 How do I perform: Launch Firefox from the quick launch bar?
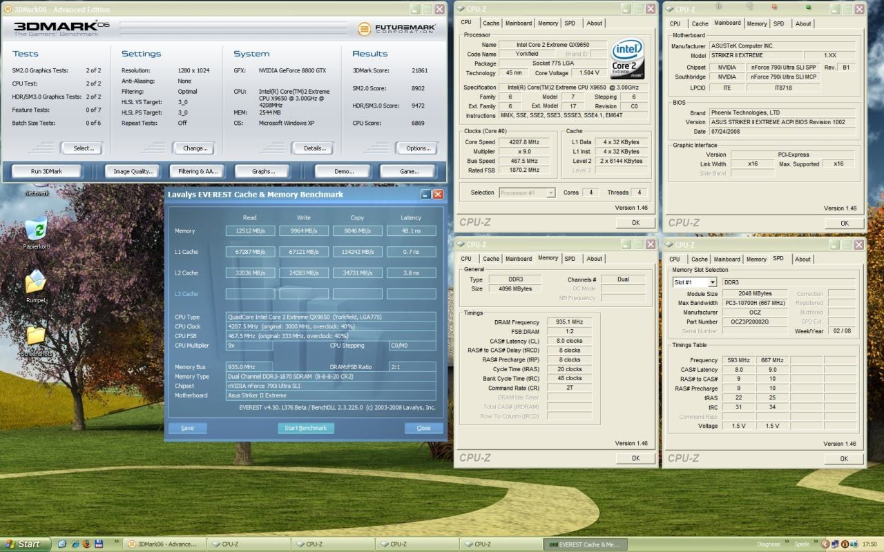86,544
